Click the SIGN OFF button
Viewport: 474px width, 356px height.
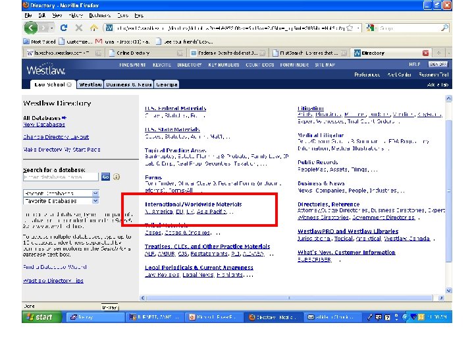point(438,64)
